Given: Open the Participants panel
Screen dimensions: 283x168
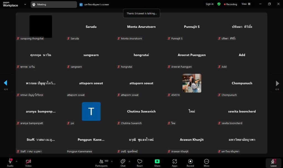Looking at the screenshot, I should [101, 162].
